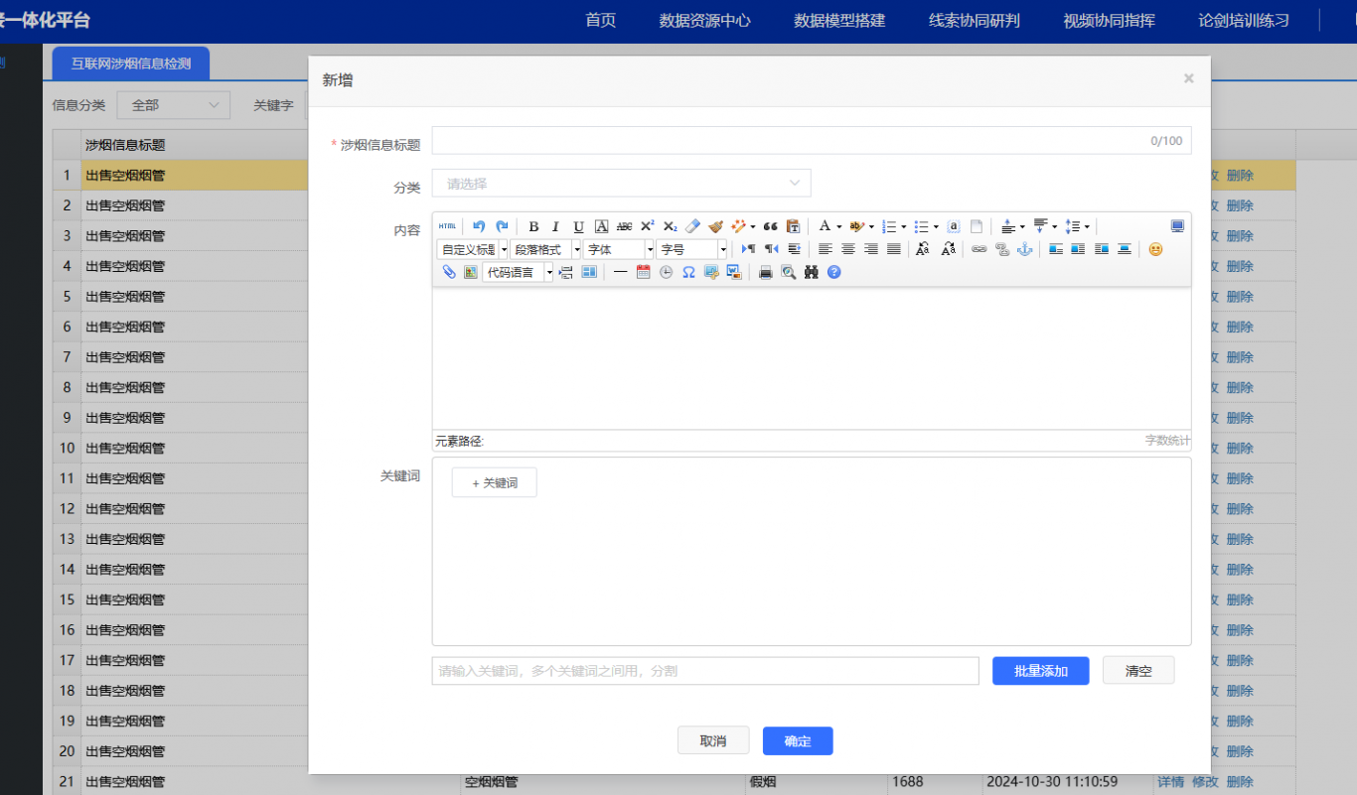Open 视频协同指挥 navigation item
1357x795 pixels.
(1109, 21)
